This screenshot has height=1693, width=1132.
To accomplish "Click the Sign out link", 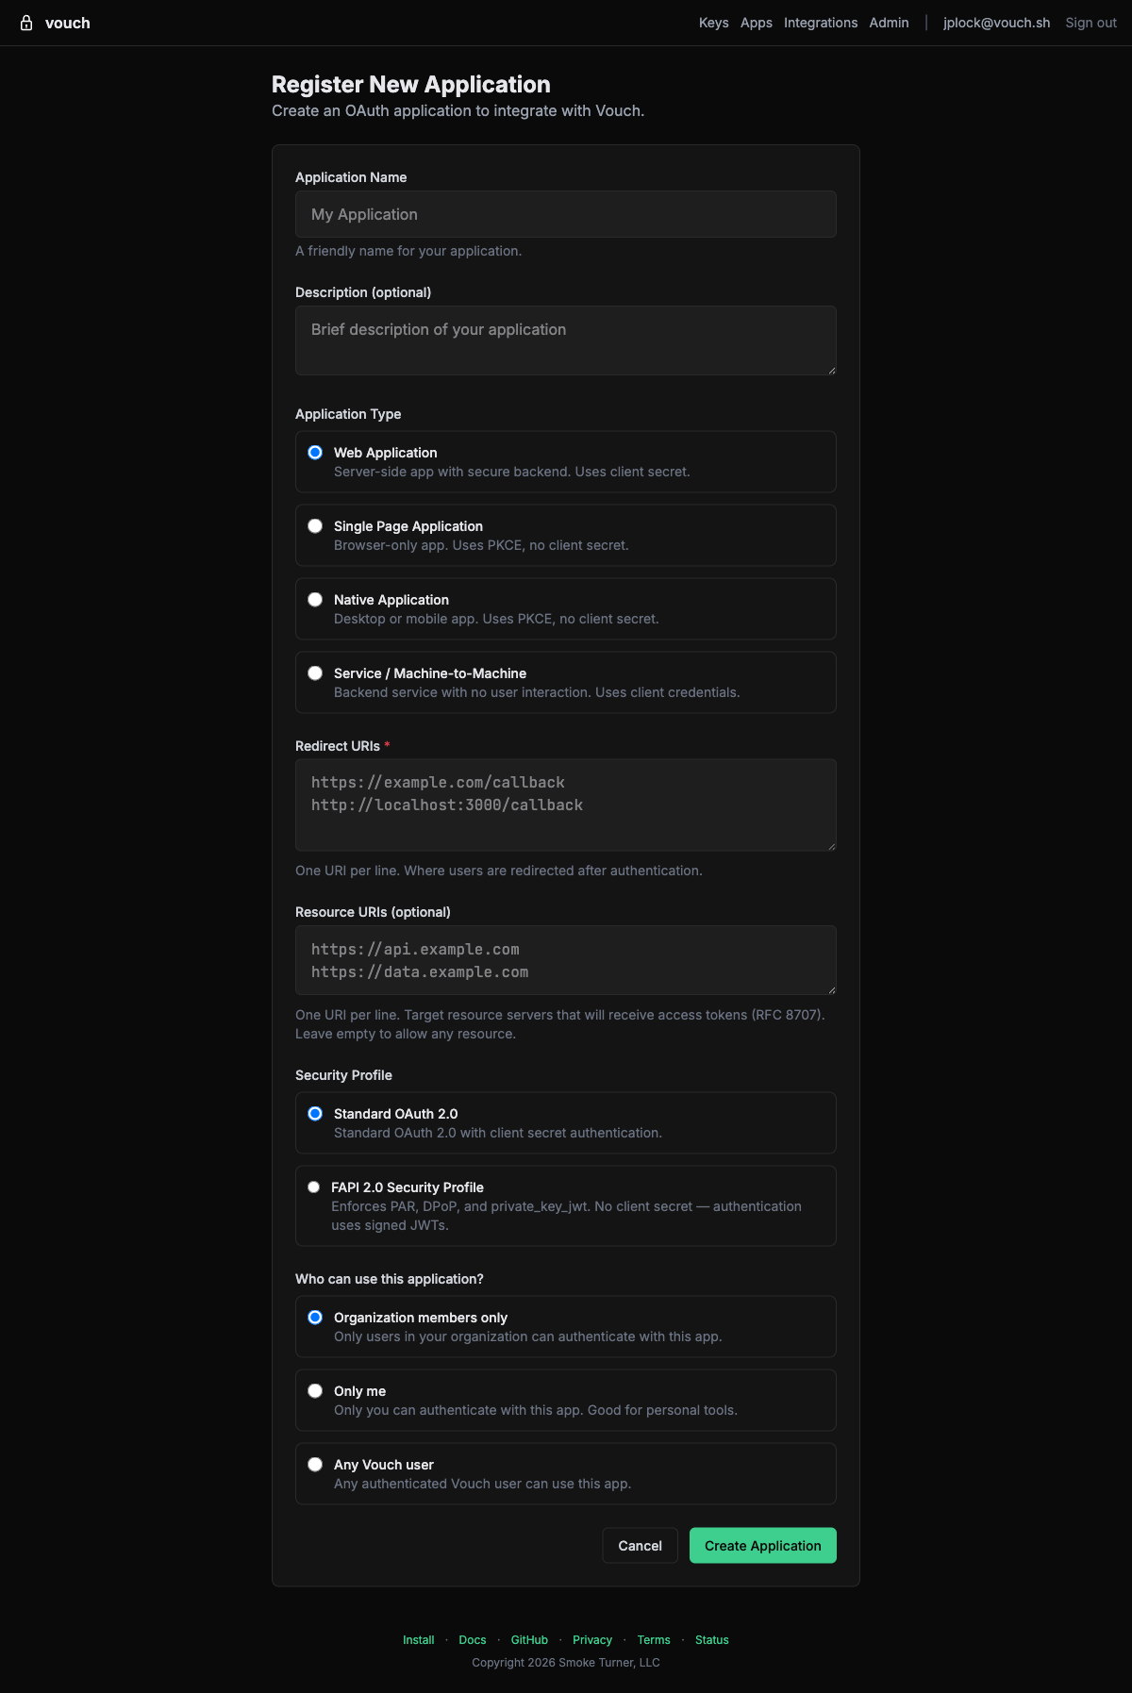I will [1090, 23].
